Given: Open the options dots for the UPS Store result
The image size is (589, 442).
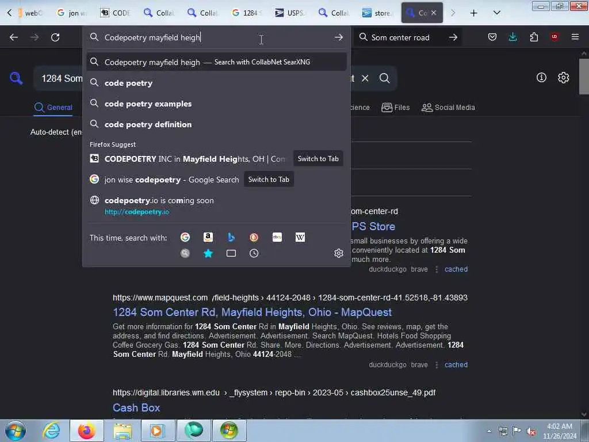Looking at the screenshot, I should pos(437,269).
